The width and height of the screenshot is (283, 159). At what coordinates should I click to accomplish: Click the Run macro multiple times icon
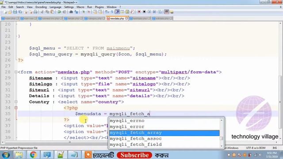click(154, 12)
